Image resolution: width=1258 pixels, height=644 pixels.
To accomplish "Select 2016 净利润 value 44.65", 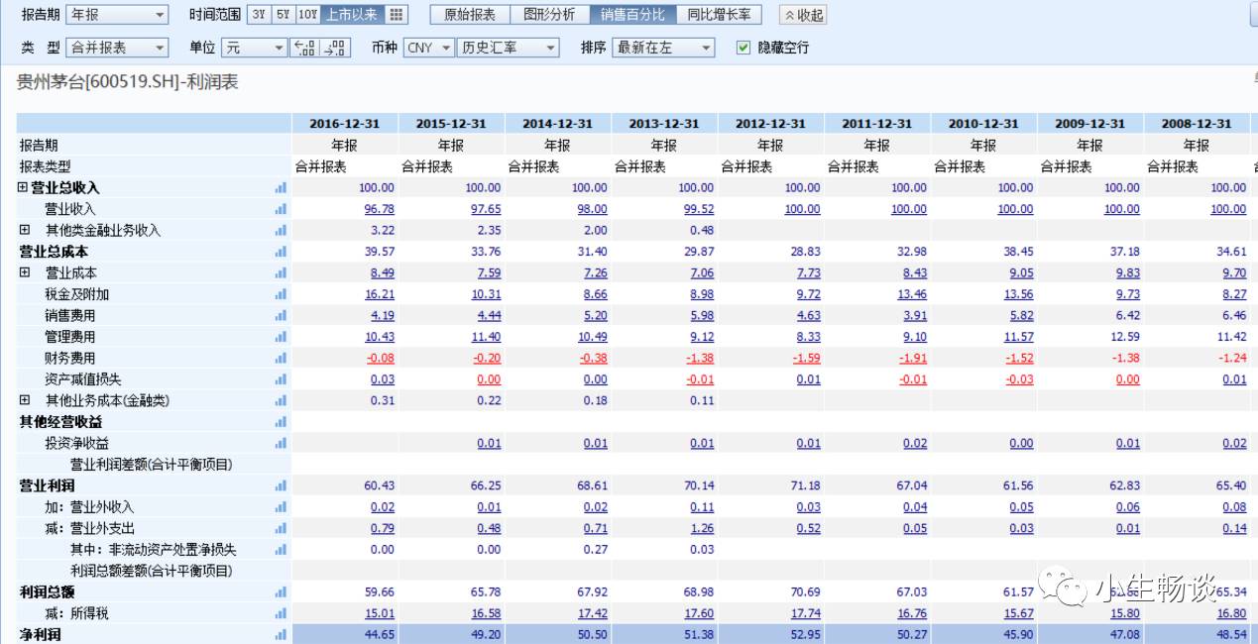I will coord(380,635).
